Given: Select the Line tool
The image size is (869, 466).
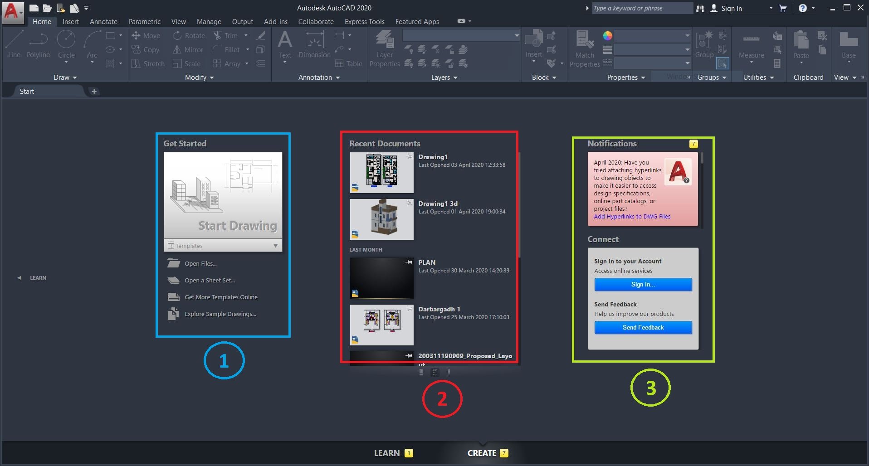Looking at the screenshot, I should pyautogui.click(x=13, y=43).
